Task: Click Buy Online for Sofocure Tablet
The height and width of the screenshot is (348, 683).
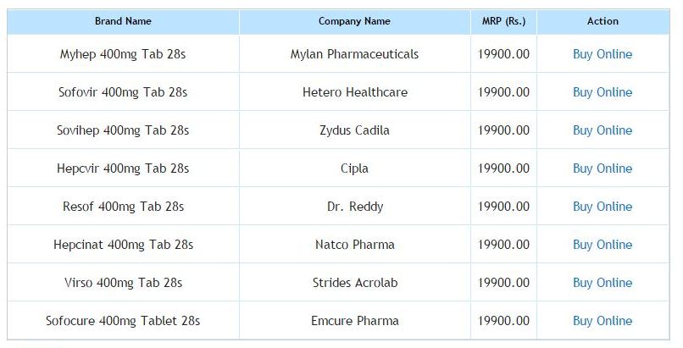Action: pos(602,321)
